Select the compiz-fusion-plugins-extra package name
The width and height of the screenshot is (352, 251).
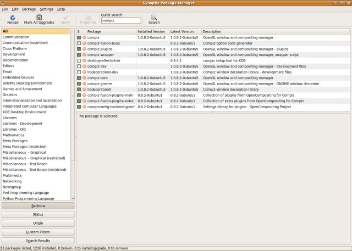(110, 101)
